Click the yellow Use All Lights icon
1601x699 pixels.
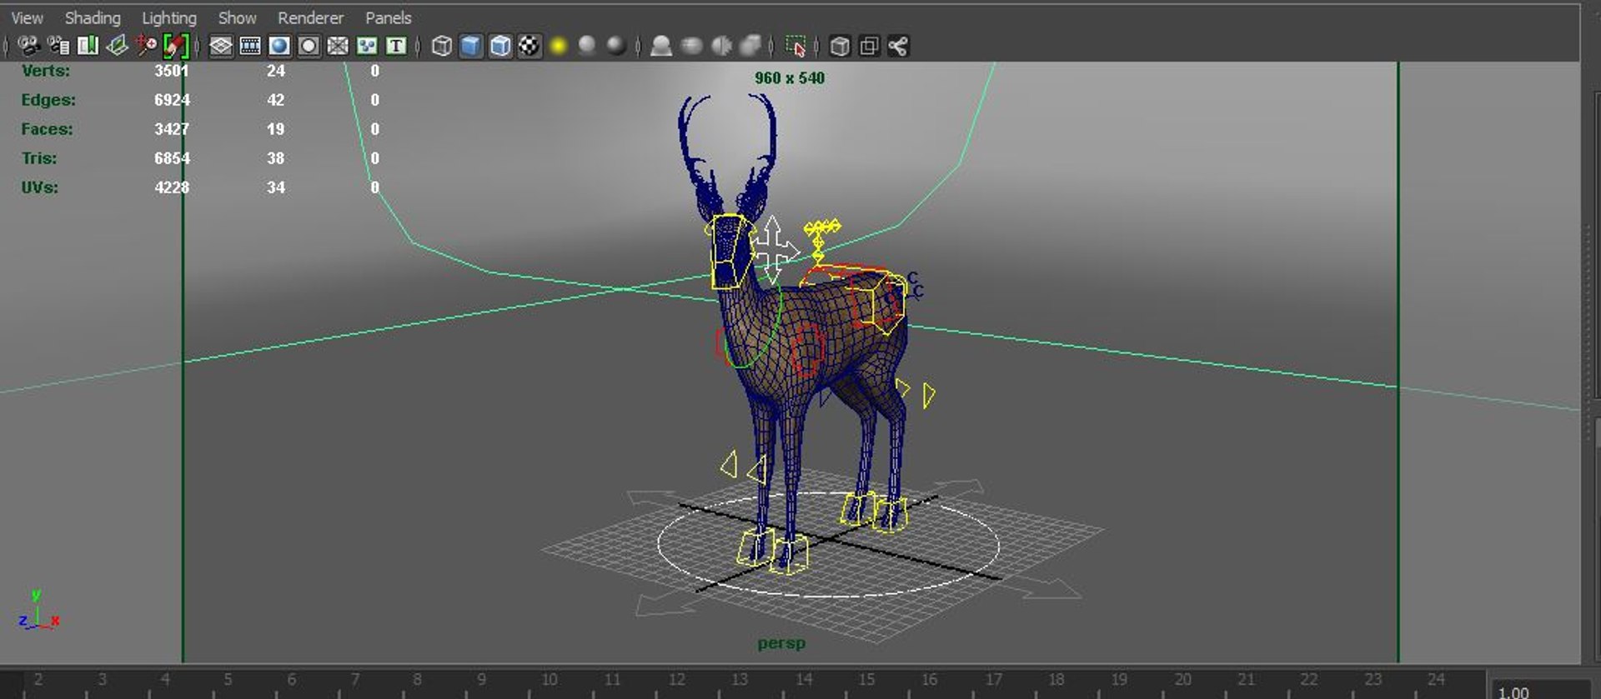pos(559,46)
